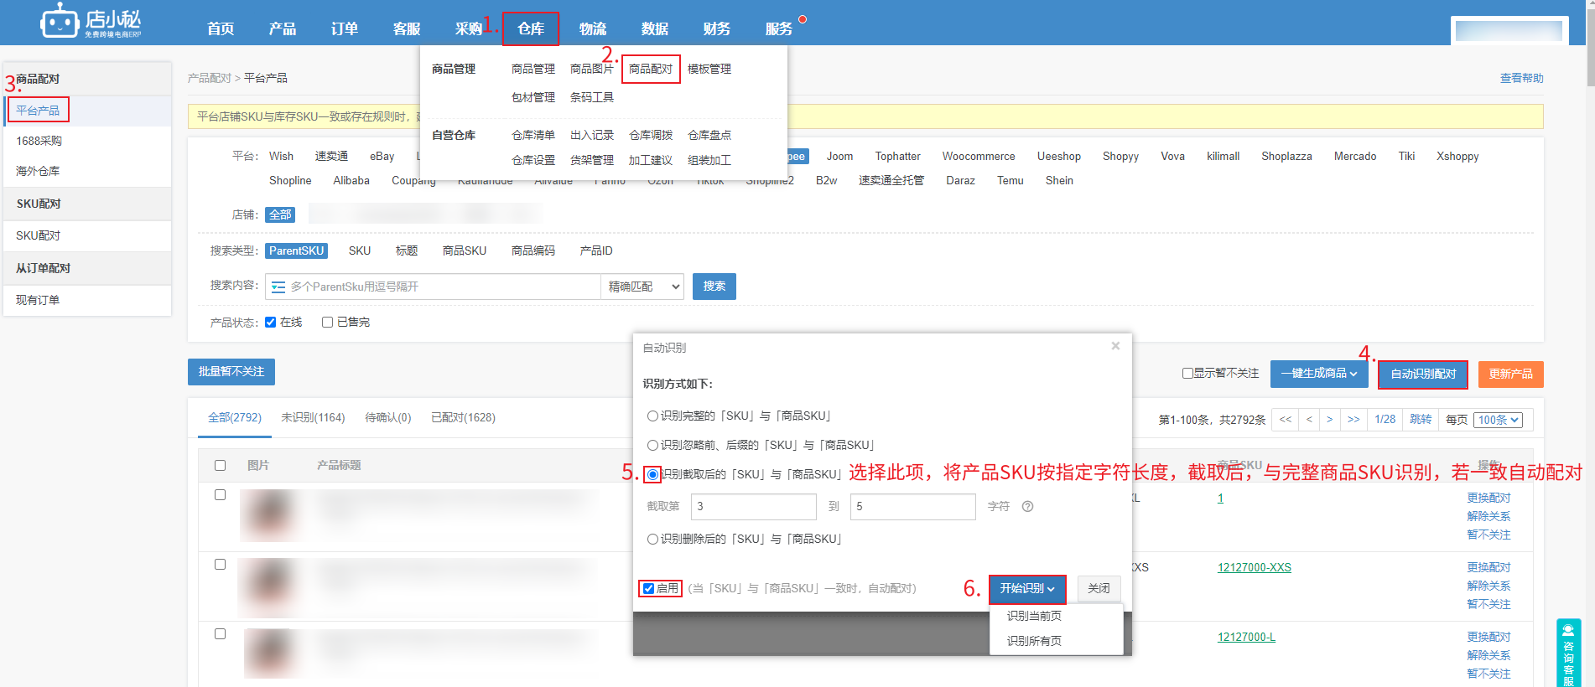Screen dimensions: 1595x687
Task: Choose 识别当前页 from the dropdown
Action: (x=1034, y=616)
